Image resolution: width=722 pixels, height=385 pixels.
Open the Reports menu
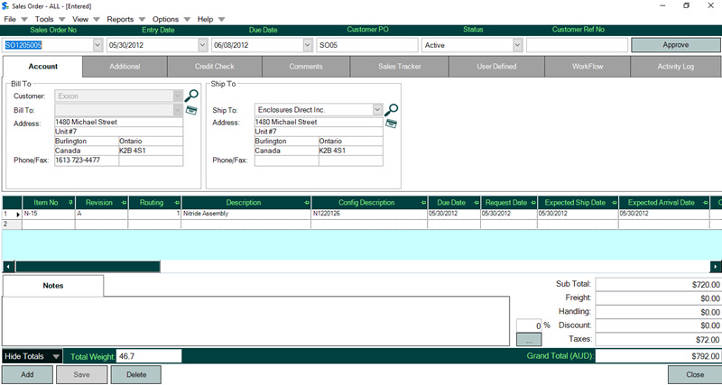(125, 19)
